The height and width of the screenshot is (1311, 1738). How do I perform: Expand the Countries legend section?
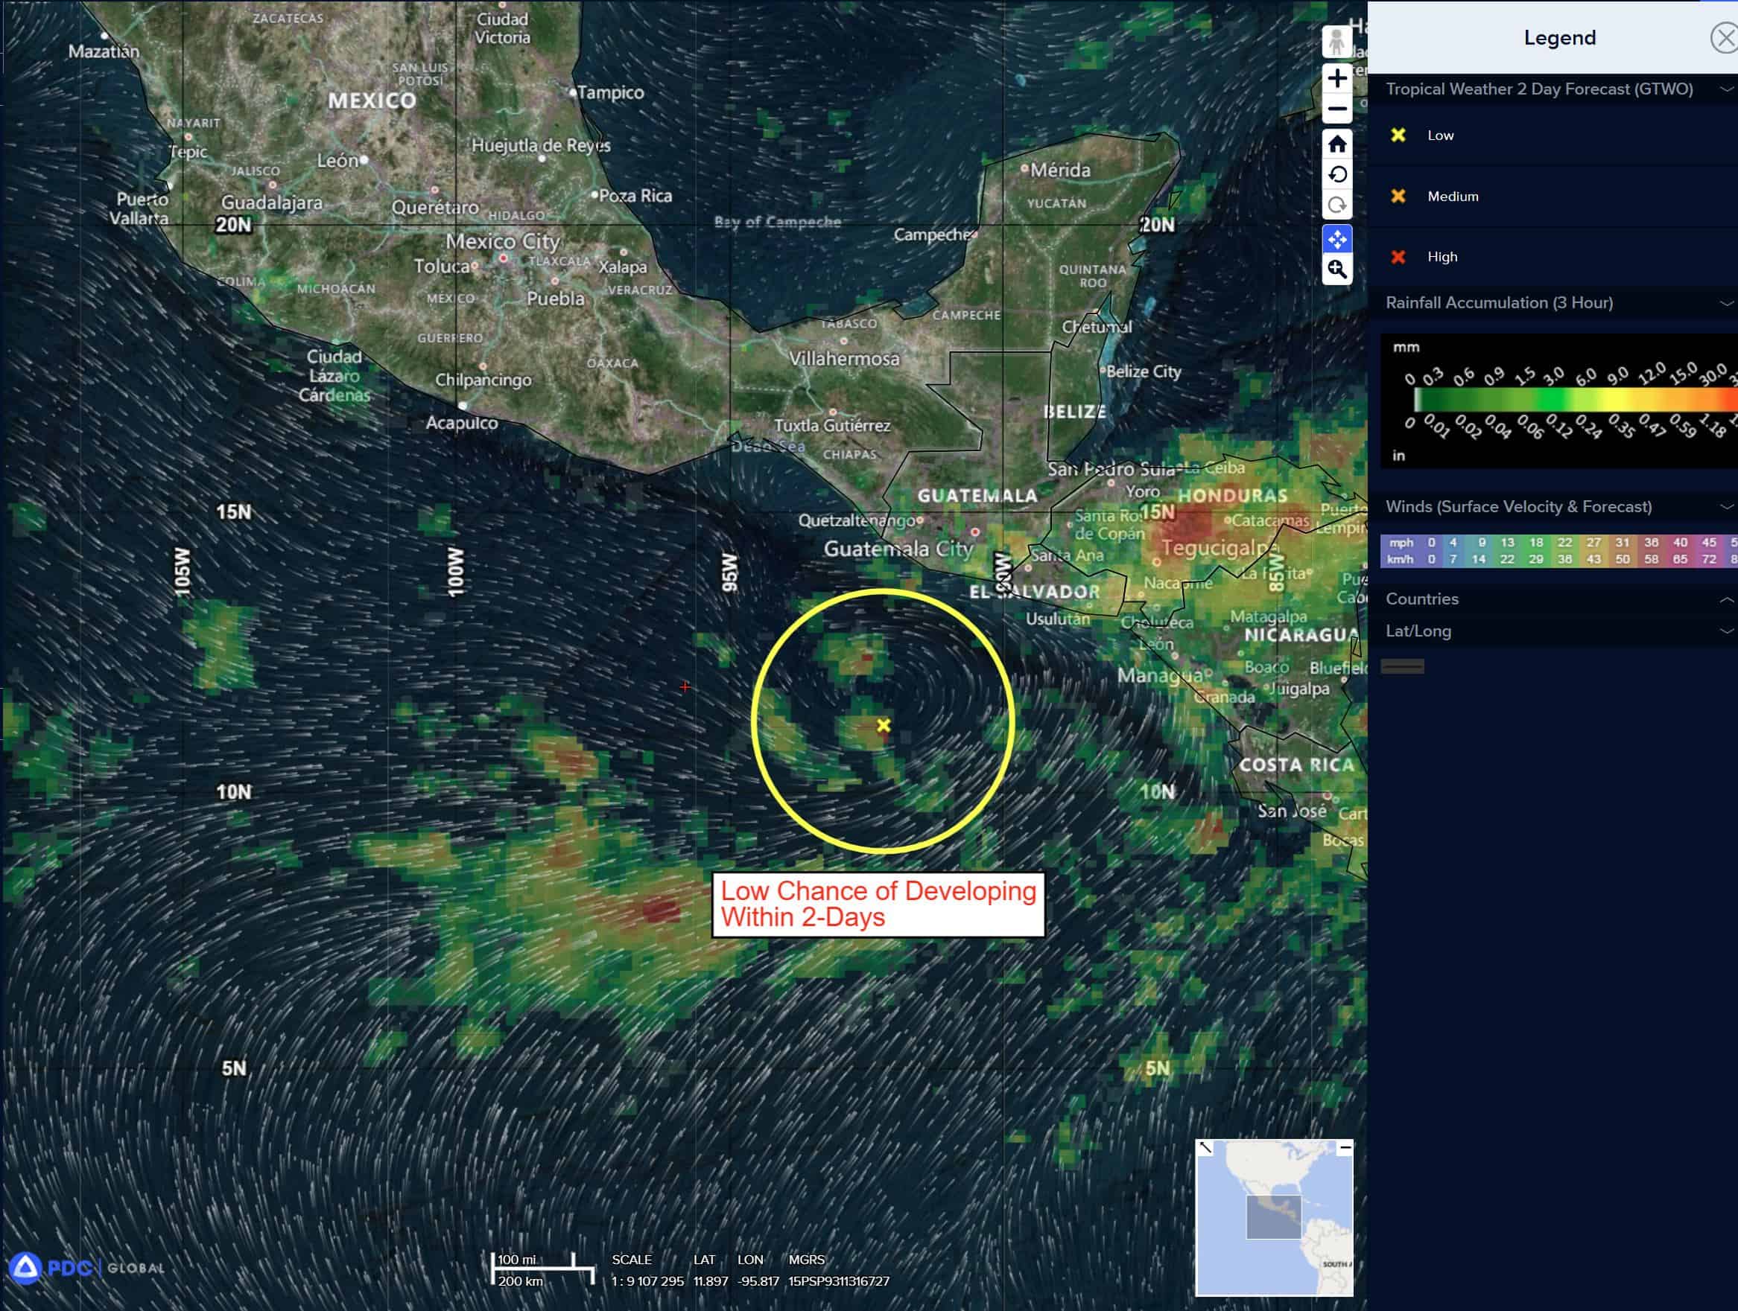click(x=1726, y=600)
